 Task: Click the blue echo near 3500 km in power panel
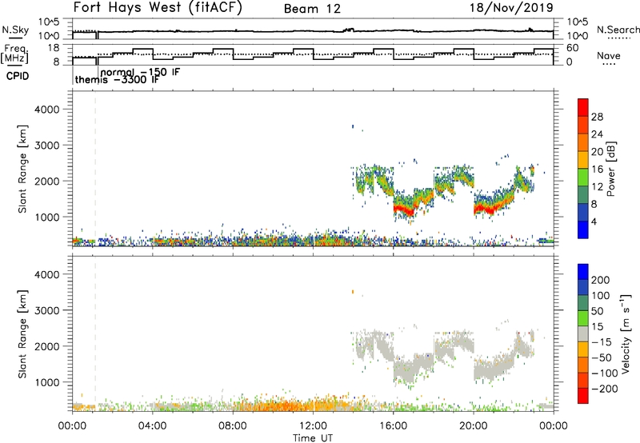coord(353,126)
